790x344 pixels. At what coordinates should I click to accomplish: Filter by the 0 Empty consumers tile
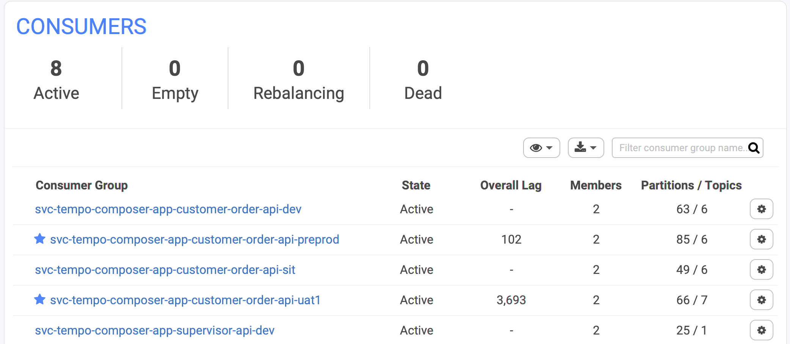175,80
